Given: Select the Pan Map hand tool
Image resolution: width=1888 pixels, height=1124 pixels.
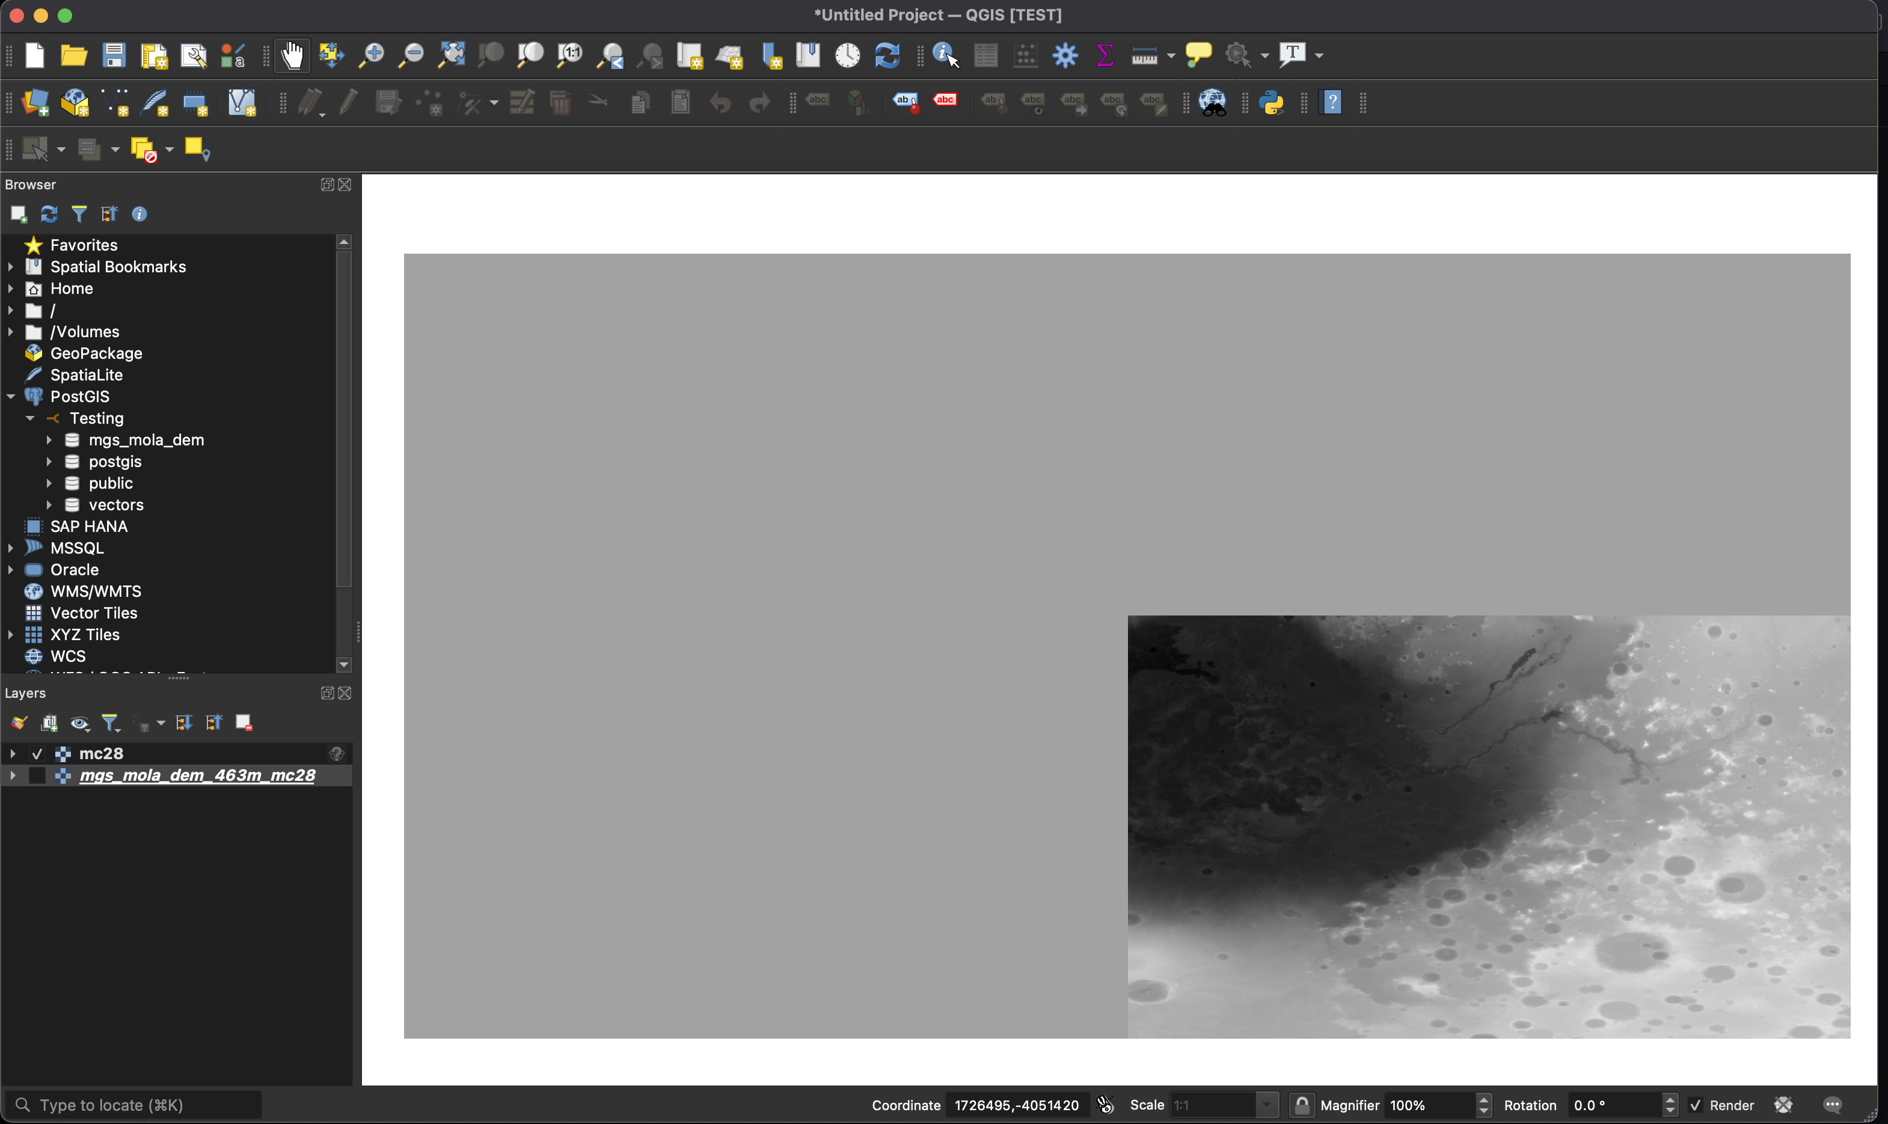Looking at the screenshot, I should (x=292, y=55).
